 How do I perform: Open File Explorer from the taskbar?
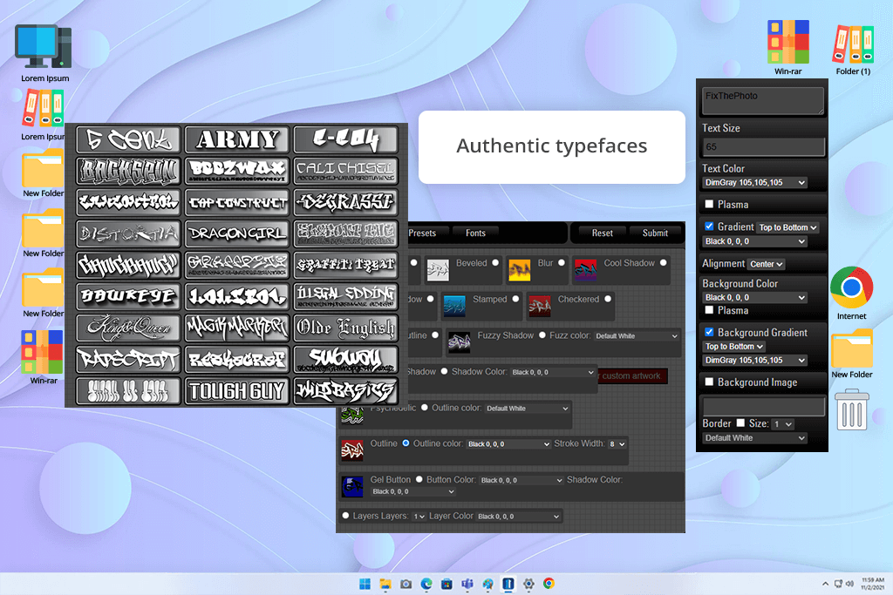click(x=385, y=584)
